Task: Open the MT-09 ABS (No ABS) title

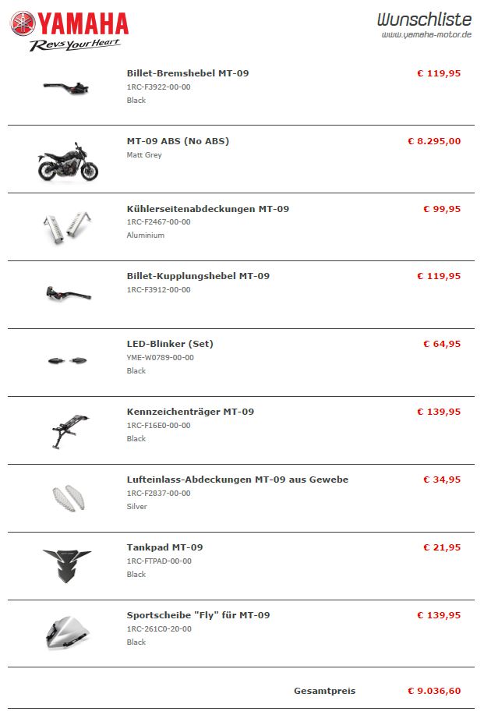Action: pyautogui.click(x=178, y=141)
